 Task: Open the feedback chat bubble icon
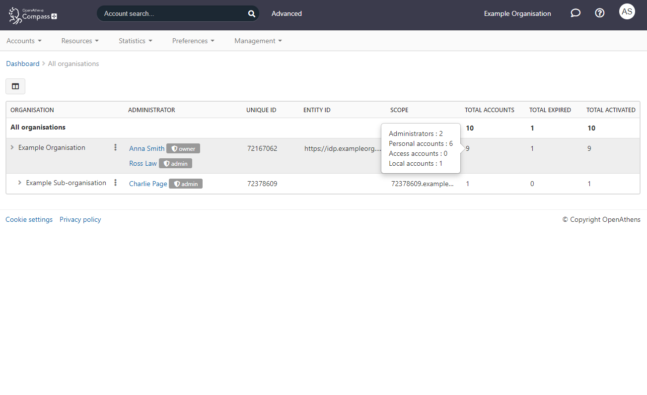(x=575, y=13)
